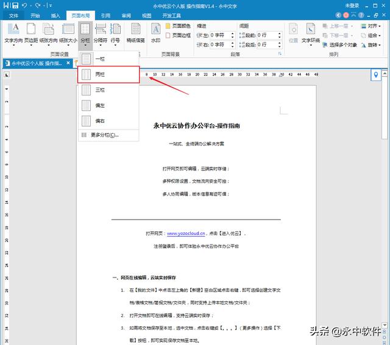Click the 段后 spacing after field

[267, 44]
